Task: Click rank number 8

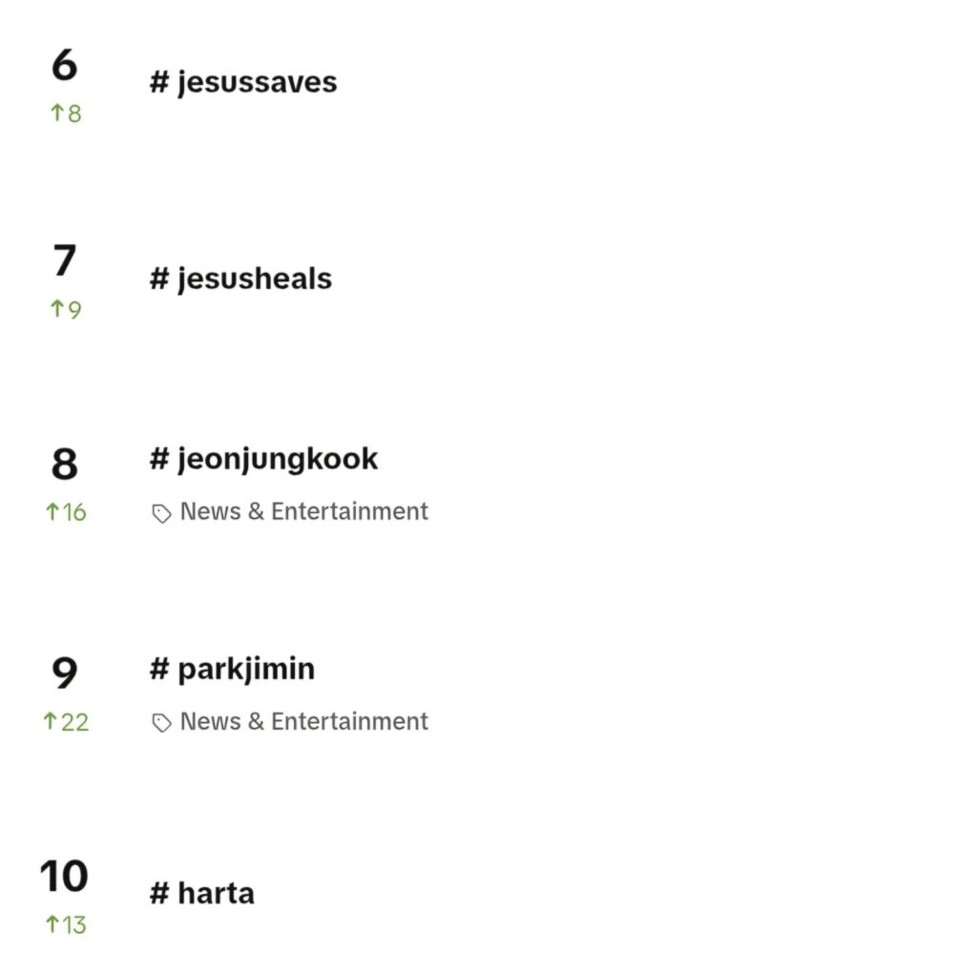Action: (x=65, y=464)
